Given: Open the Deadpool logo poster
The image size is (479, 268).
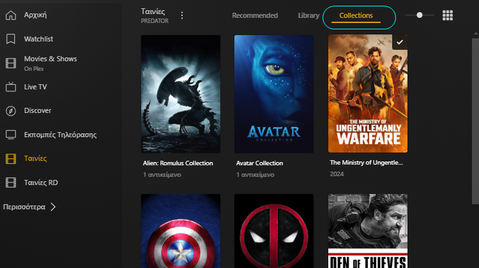Looking at the screenshot, I should click(274, 231).
